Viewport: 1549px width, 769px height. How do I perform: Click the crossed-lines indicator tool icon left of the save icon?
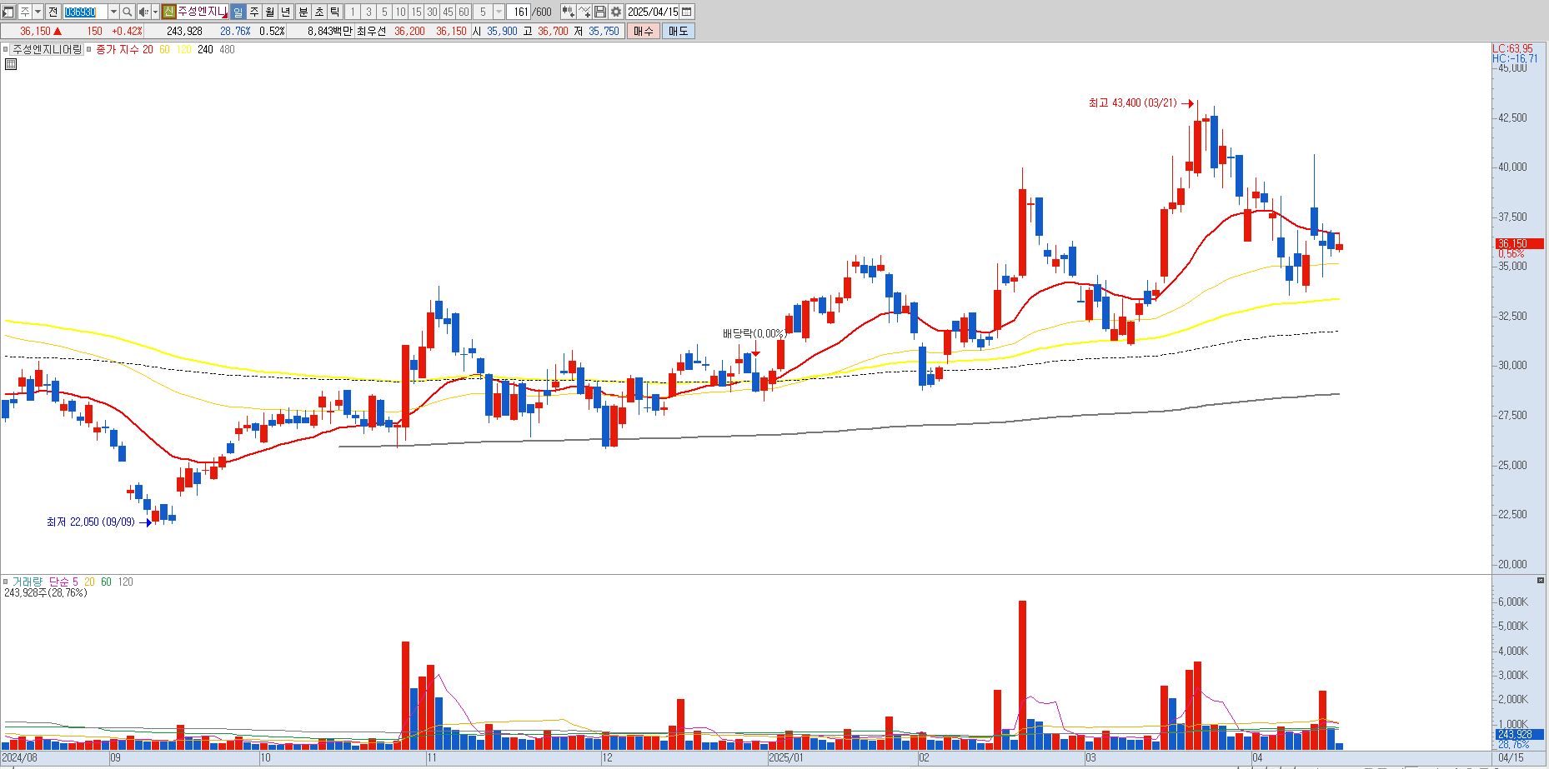point(584,12)
